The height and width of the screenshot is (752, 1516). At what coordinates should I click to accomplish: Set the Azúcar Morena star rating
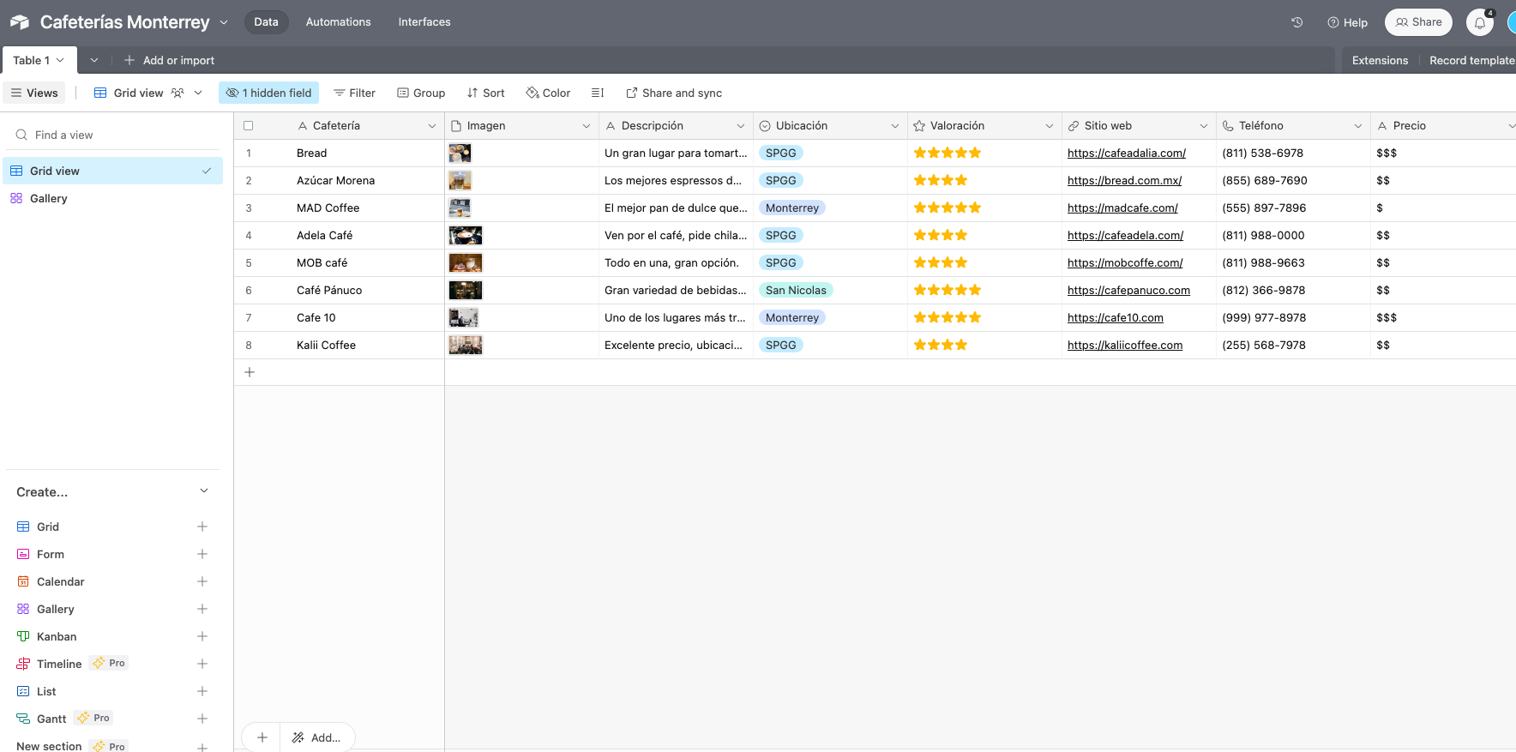pyautogui.click(x=940, y=181)
